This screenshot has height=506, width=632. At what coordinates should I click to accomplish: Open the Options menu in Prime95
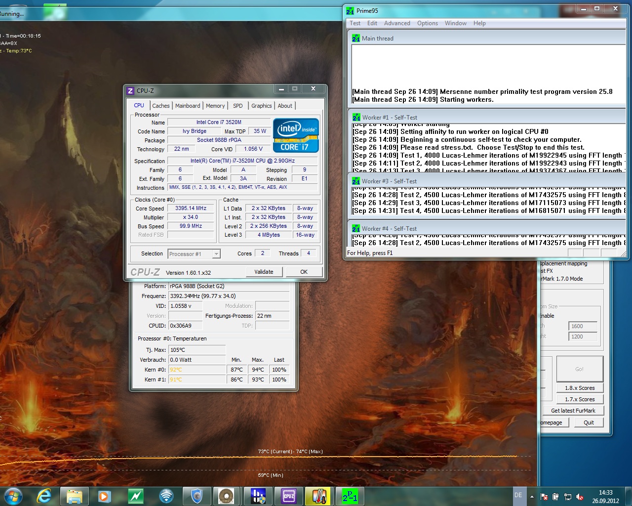pyautogui.click(x=428, y=23)
